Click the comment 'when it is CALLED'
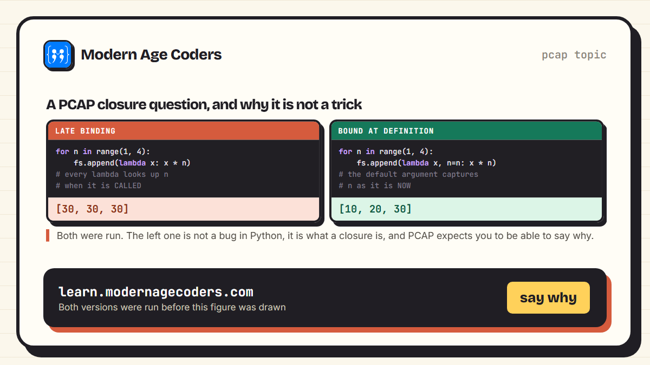Screen dimensions: 650x365 pyautogui.click(x=99, y=185)
